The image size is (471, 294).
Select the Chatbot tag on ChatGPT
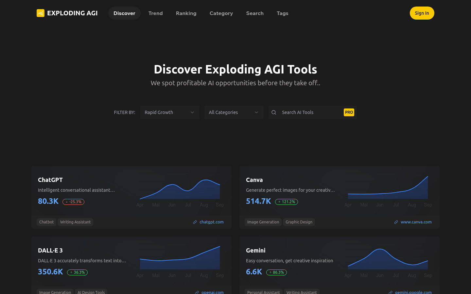pos(46,222)
